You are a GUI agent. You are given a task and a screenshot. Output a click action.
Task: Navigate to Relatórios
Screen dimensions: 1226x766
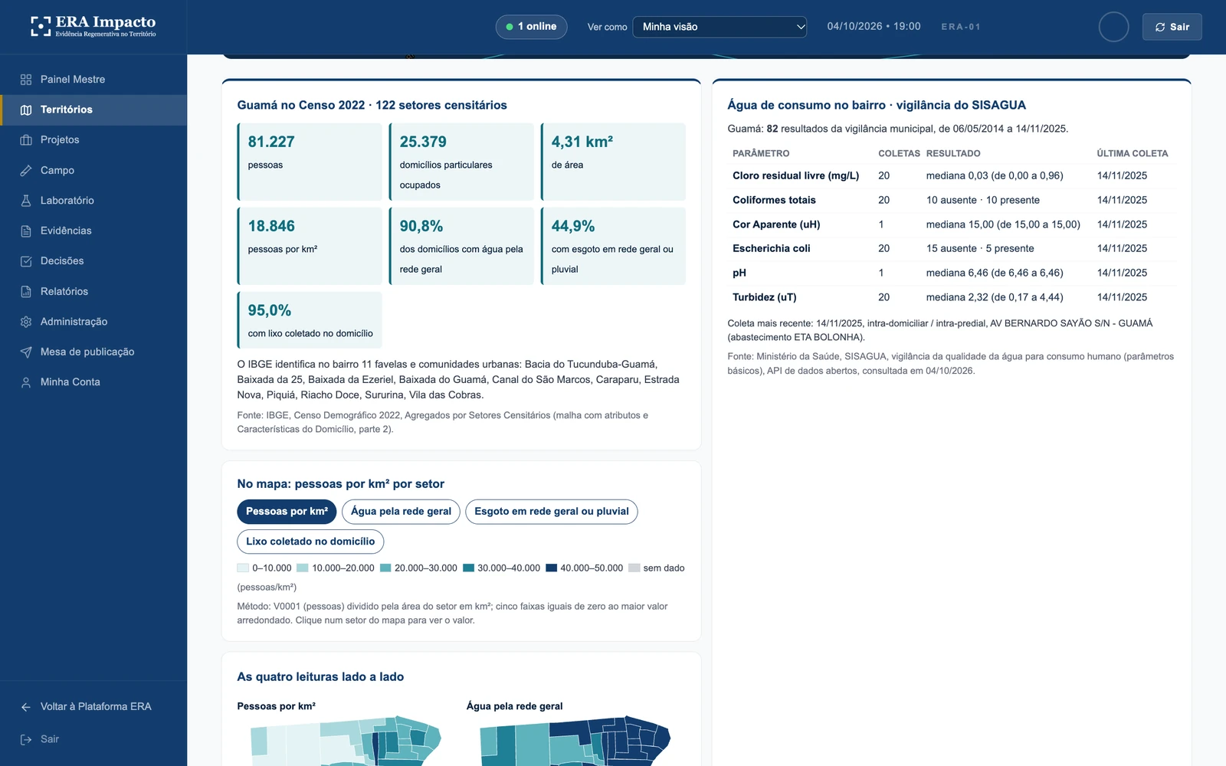click(x=93, y=291)
